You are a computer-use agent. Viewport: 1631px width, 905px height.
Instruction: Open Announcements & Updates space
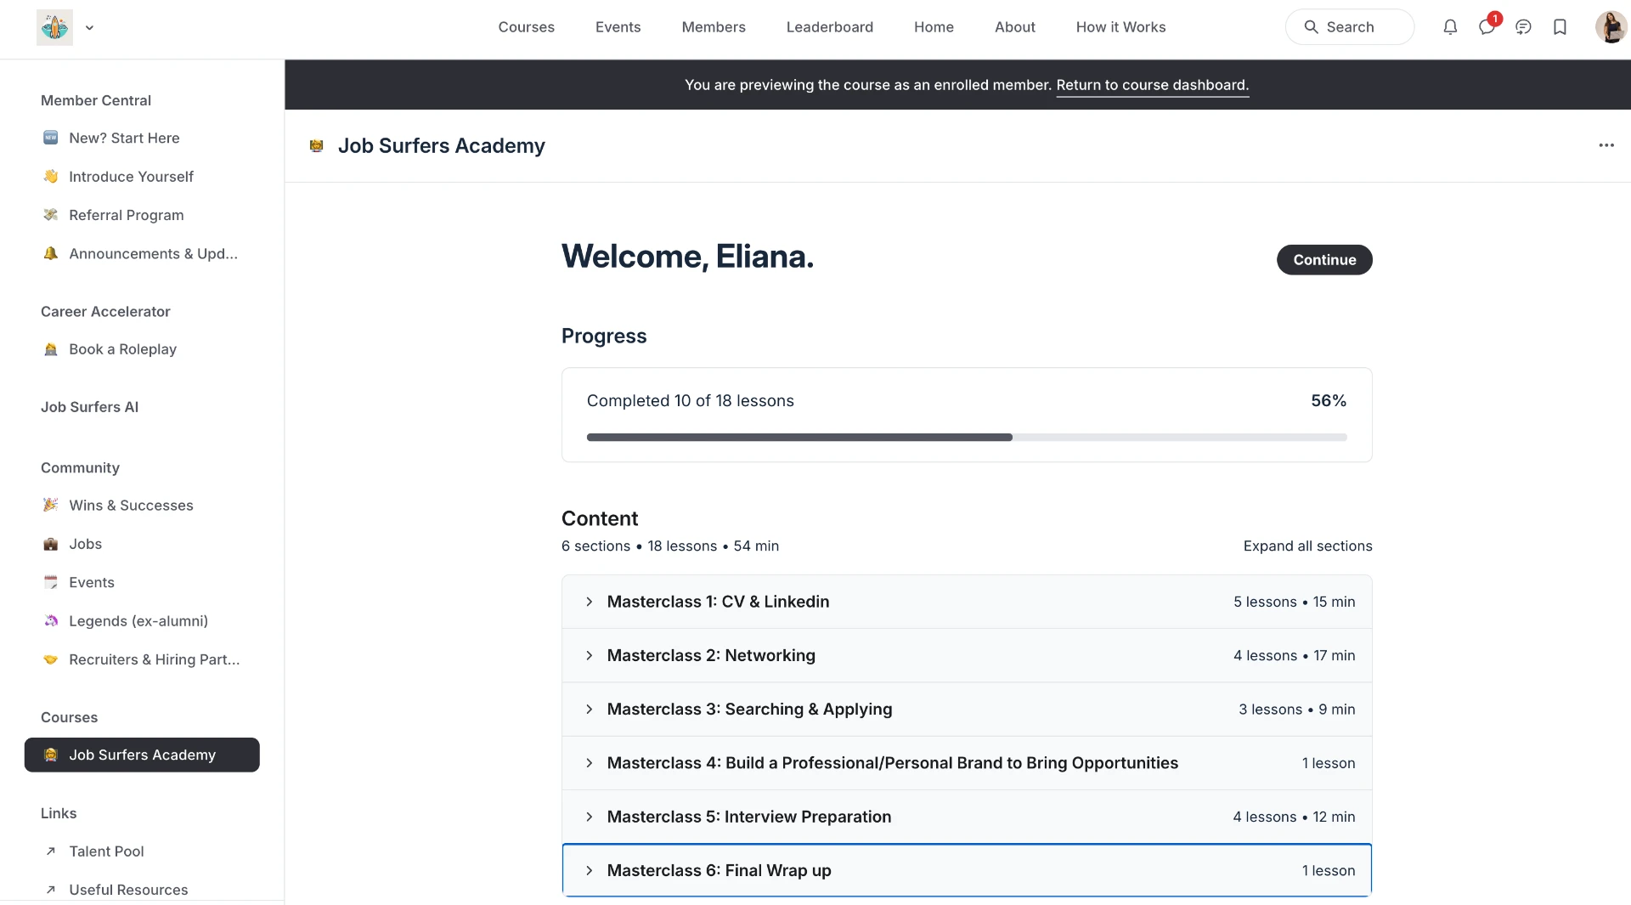click(x=142, y=253)
